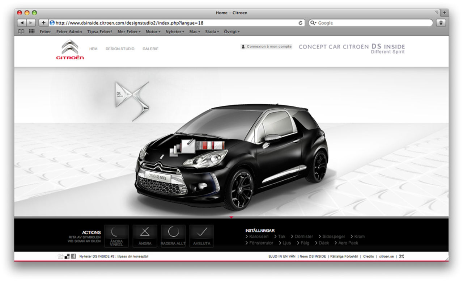The height and width of the screenshot is (281, 463).
Task: Expand the Mer Feber bookmarks dropdown
Action: pyautogui.click(x=129, y=32)
